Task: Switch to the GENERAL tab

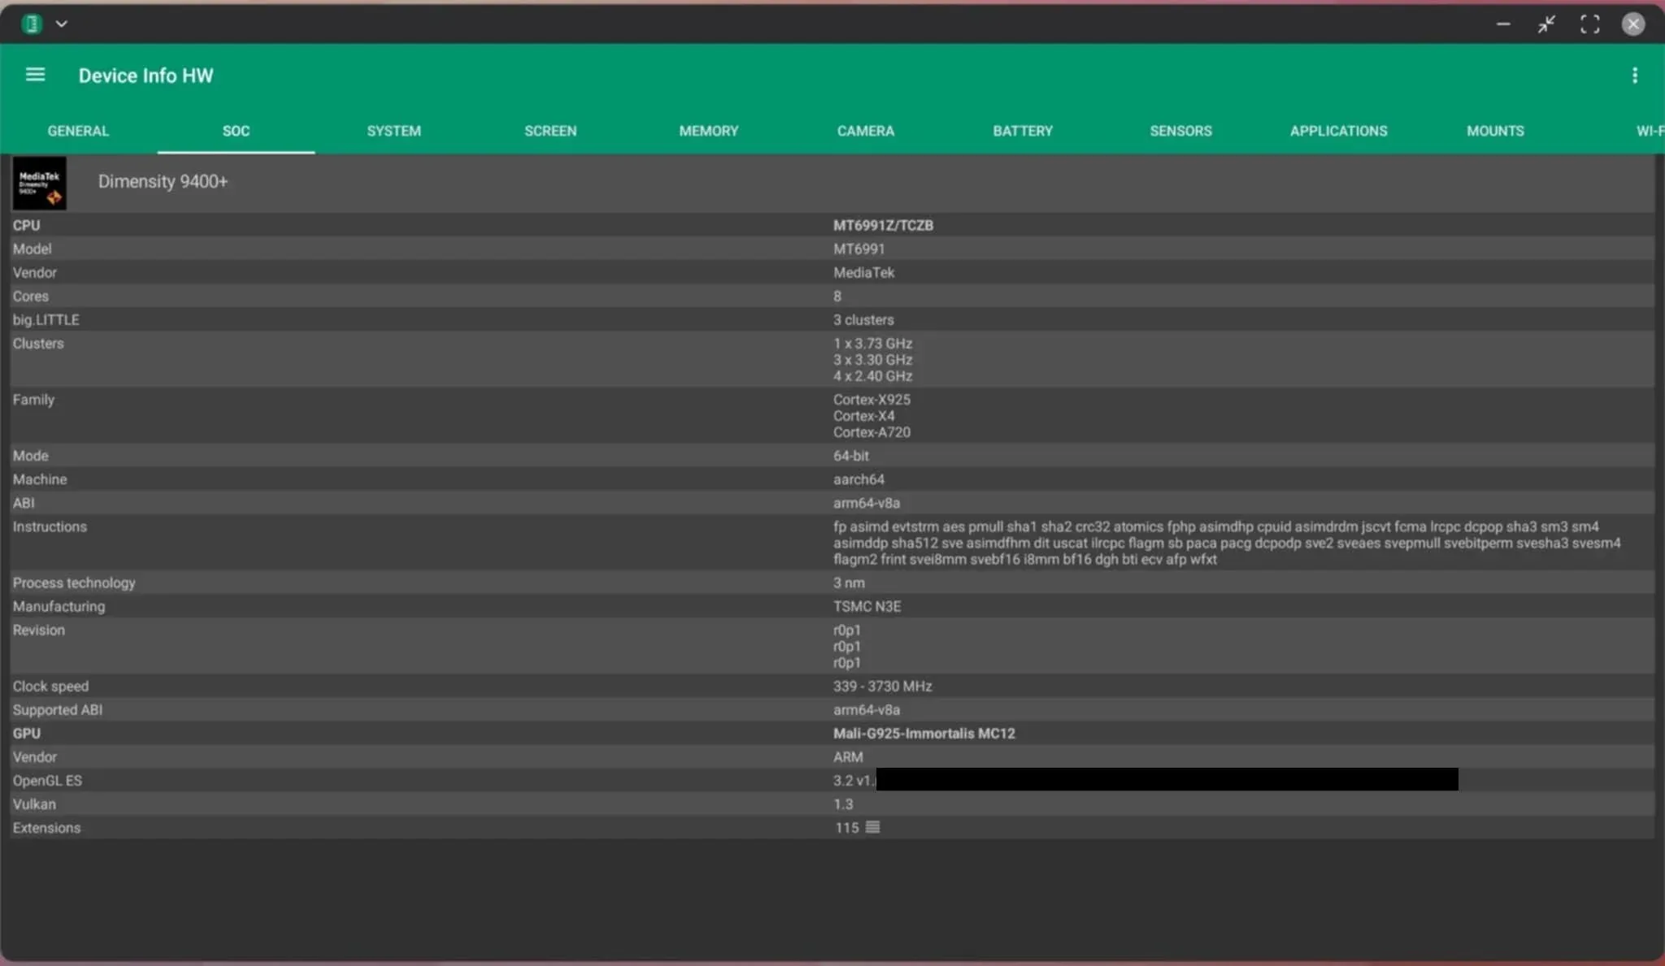Action: 78,131
